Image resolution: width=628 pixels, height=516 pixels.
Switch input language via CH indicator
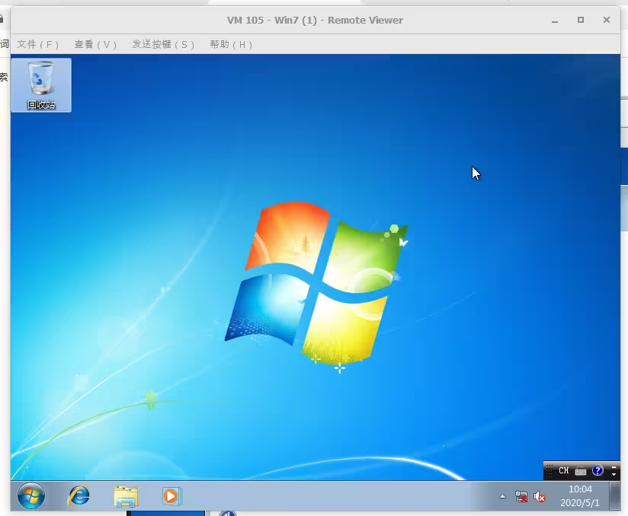coord(563,471)
